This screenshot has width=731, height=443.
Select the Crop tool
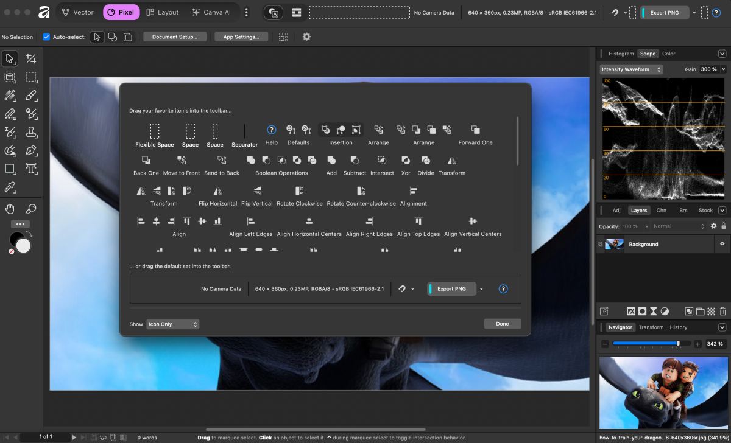tap(30, 58)
